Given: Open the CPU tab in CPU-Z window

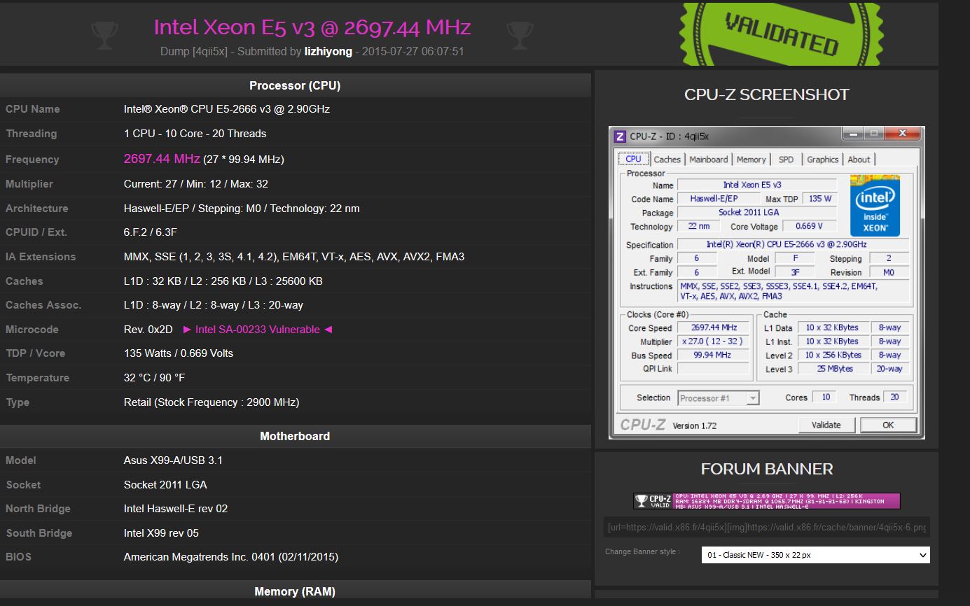Looking at the screenshot, I should [x=633, y=159].
